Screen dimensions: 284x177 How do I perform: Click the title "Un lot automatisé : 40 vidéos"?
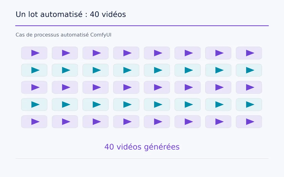71,14
